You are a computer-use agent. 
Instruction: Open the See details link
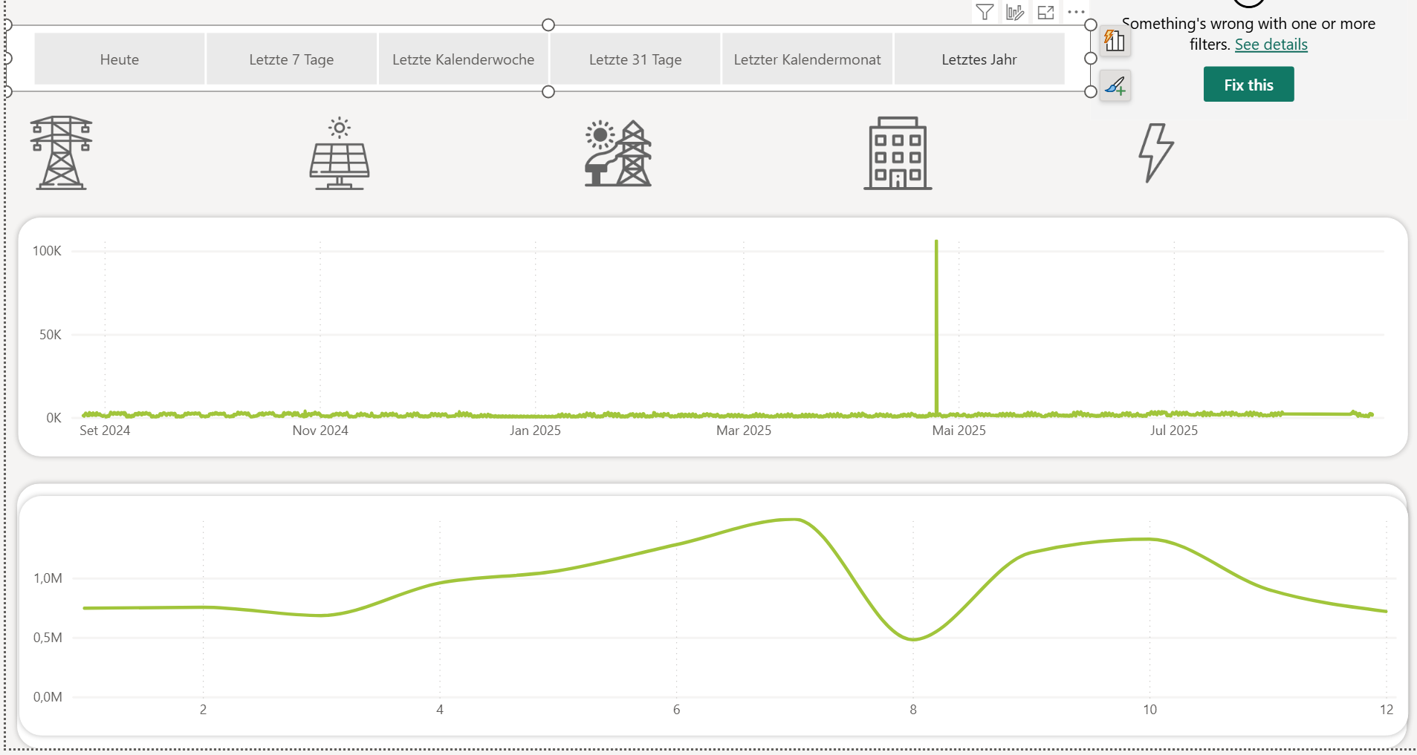coord(1271,45)
